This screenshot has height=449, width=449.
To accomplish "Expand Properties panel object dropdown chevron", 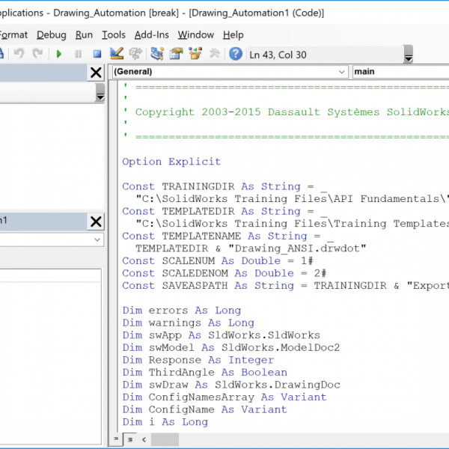I will point(97,239).
